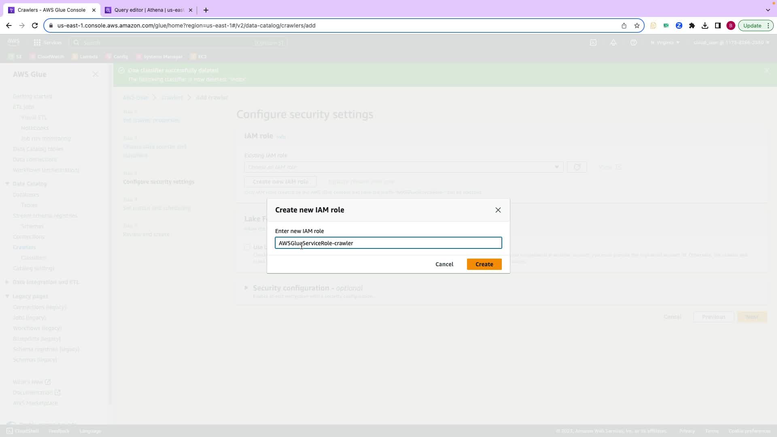Close the Create new IAM role dialog
This screenshot has width=777, height=437.
pos(498,210)
